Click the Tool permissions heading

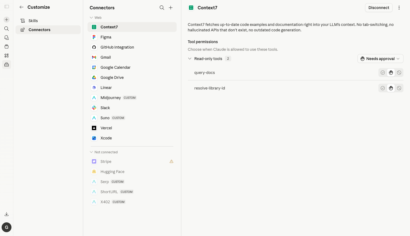203,42
